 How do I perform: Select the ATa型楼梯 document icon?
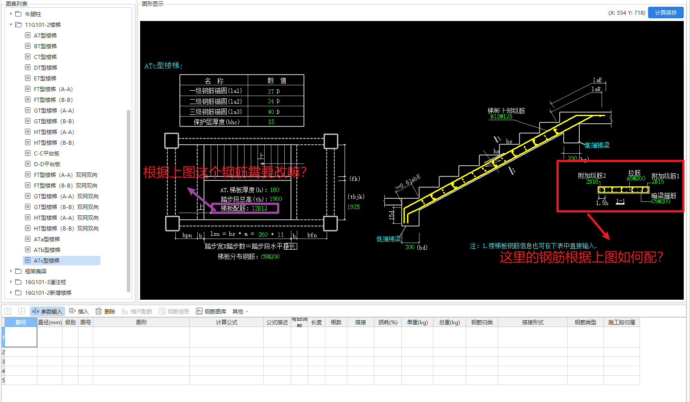click(x=28, y=239)
